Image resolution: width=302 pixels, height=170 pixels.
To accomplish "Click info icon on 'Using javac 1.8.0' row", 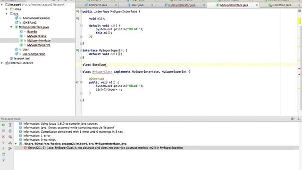I will point(20,124).
